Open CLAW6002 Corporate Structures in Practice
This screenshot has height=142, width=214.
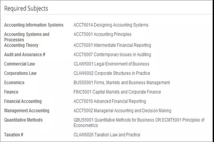pyautogui.click(x=111, y=73)
